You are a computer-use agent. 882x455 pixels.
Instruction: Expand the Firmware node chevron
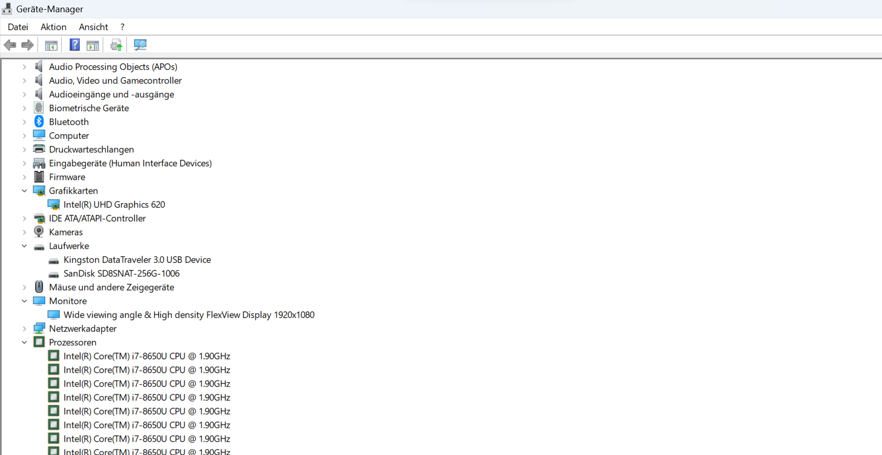[x=24, y=177]
